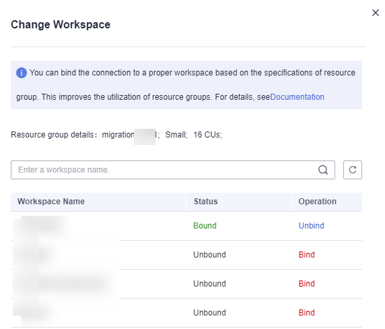Bind the first Unbound workspace
385x329 pixels.
coord(307,254)
